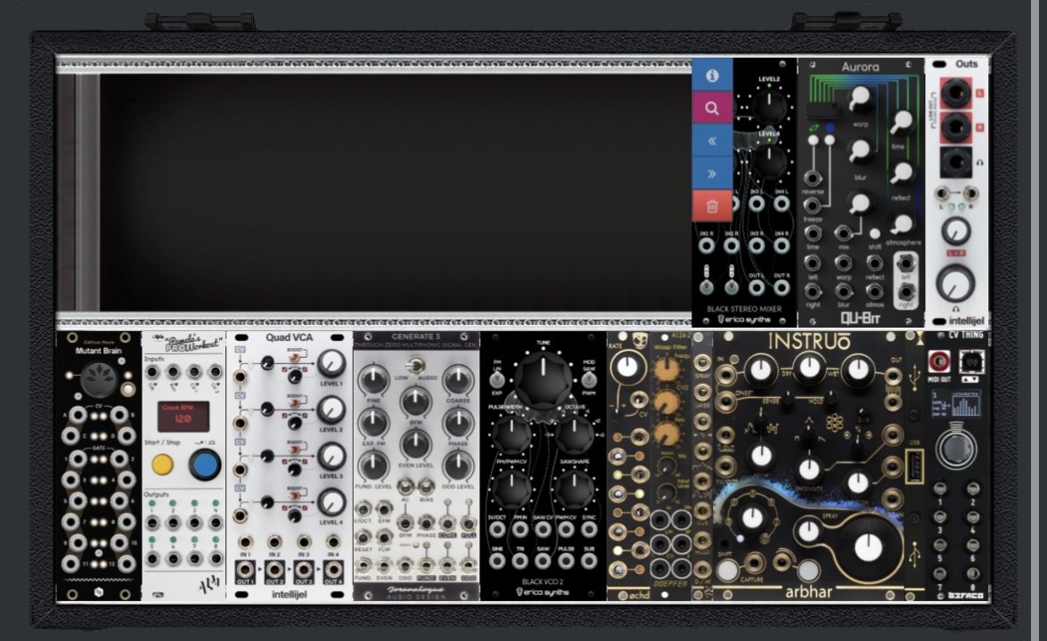Screen dimensions: 1047x641
Task: Click the OUT L jack on Black Stereo Mixer
Action: (x=756, y=288)
